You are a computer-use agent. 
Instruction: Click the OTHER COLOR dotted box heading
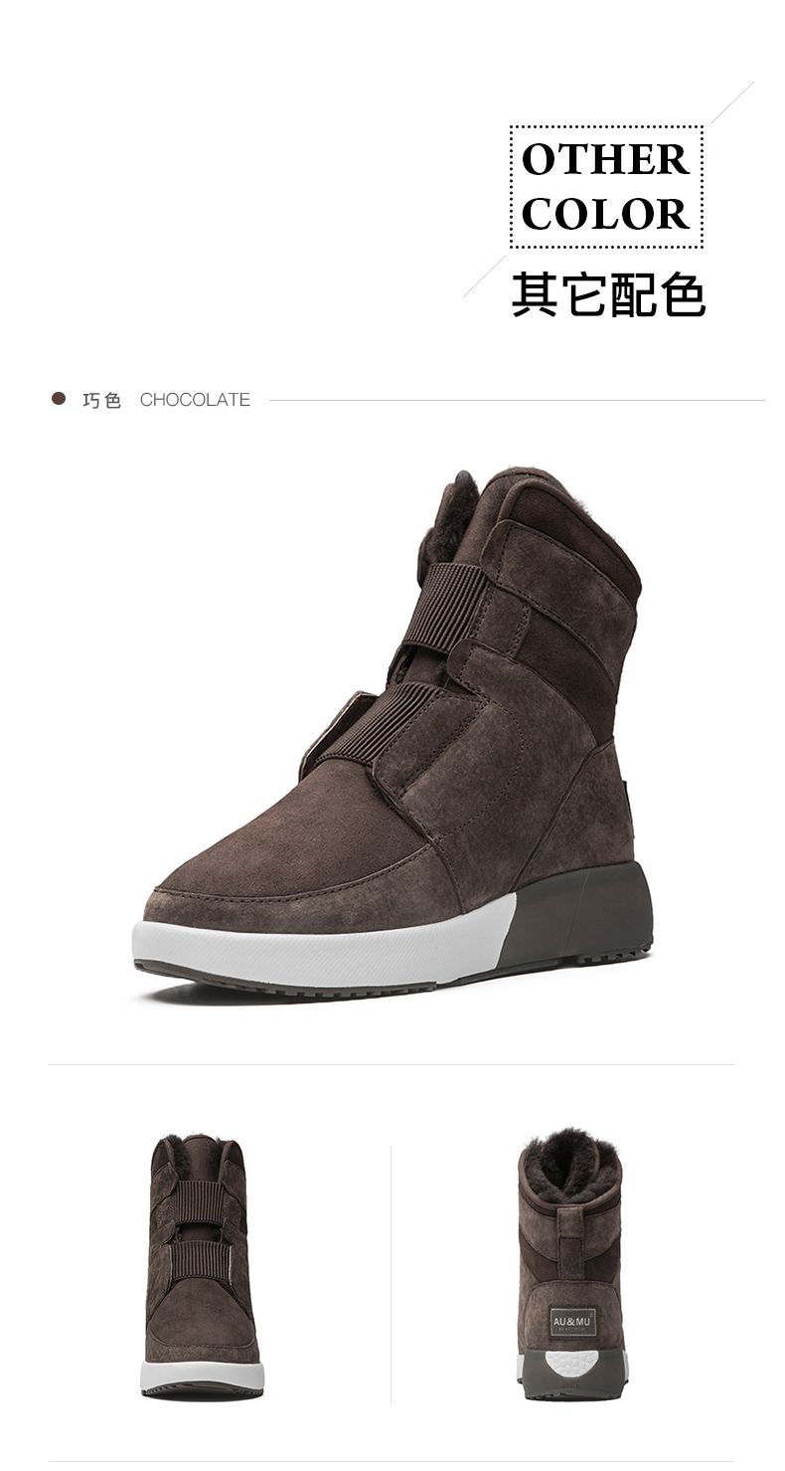[606, 187]
